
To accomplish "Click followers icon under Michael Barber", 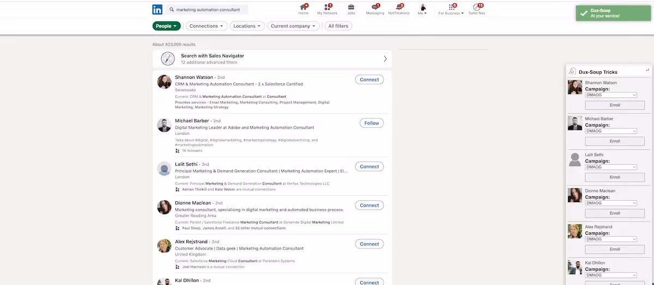I will (x=177, y=151).
